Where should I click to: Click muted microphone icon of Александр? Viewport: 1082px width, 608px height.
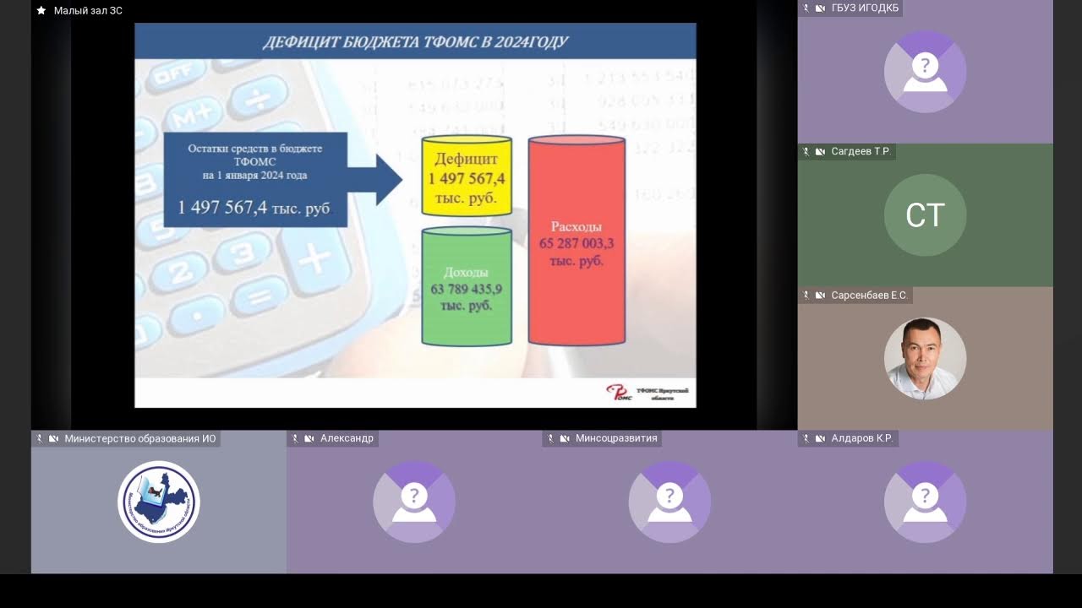pyautogui.click(x=296, y=439)
